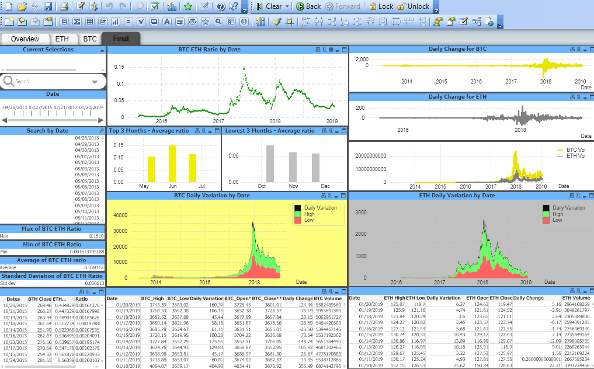
Task: Clear all selections with the Clear button
Action: 269,7
